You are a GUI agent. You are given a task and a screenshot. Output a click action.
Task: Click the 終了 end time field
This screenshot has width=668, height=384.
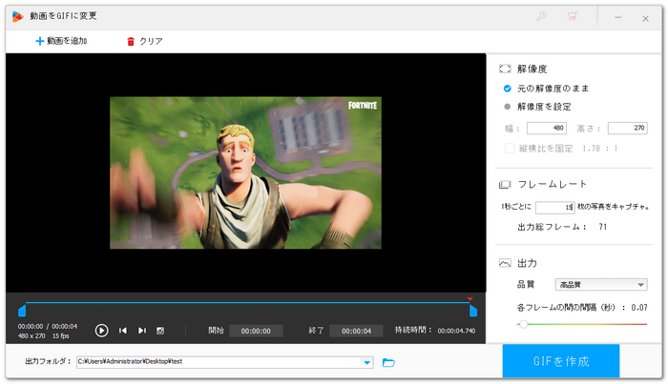tap(356, 331)
